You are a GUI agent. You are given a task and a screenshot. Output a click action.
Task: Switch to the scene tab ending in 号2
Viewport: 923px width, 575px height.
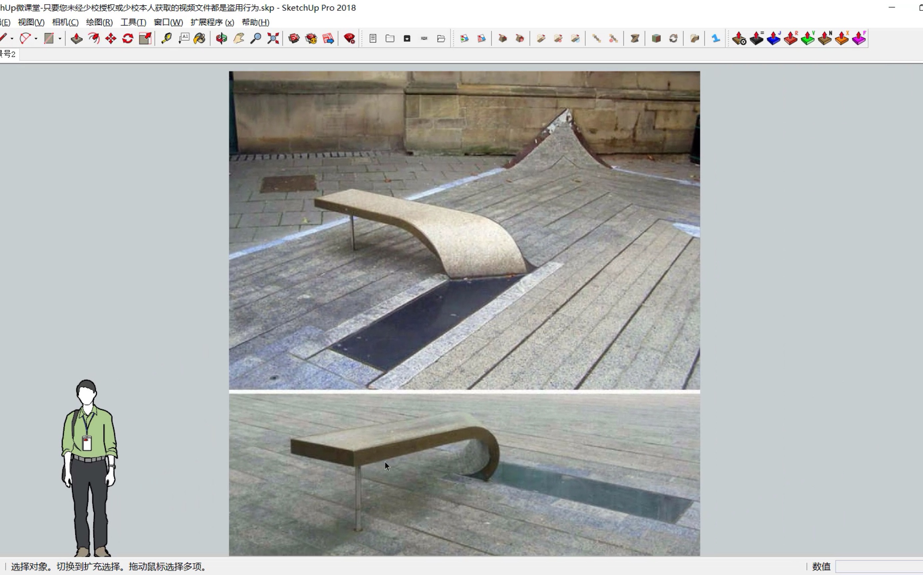point(8,54)
